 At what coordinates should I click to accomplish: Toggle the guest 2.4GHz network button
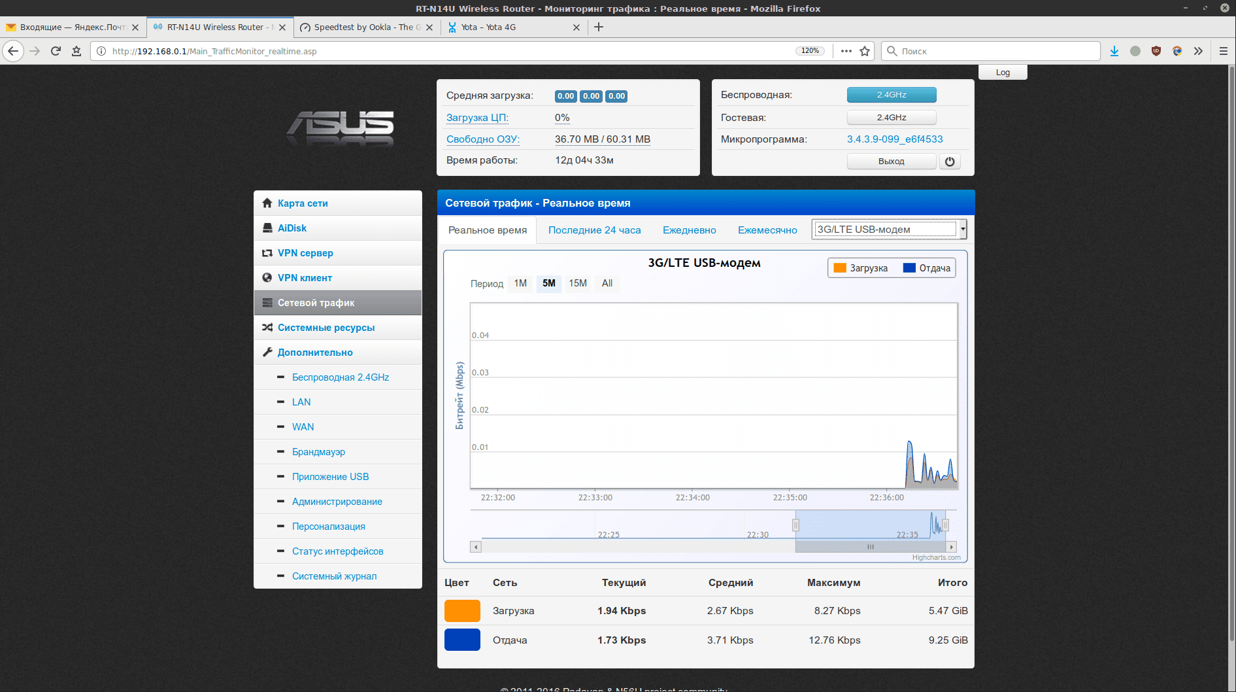pos(891,118)
